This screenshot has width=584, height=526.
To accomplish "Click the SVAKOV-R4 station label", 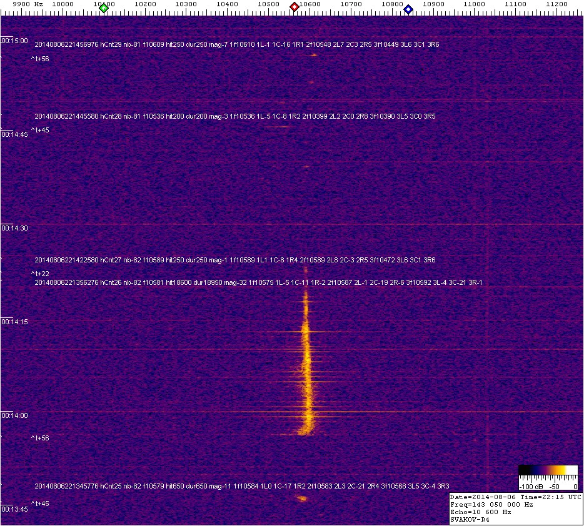I will (x=471, y=519).
